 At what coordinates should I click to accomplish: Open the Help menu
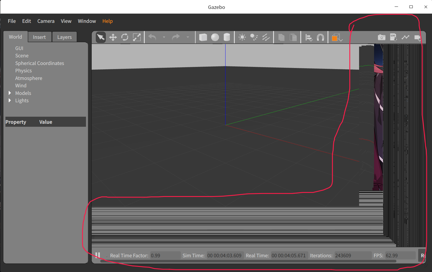(107, 21)
